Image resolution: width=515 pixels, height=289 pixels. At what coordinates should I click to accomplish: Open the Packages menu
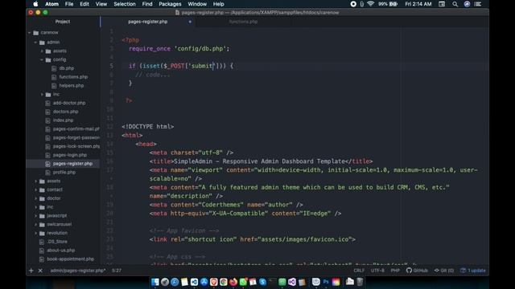170,4
